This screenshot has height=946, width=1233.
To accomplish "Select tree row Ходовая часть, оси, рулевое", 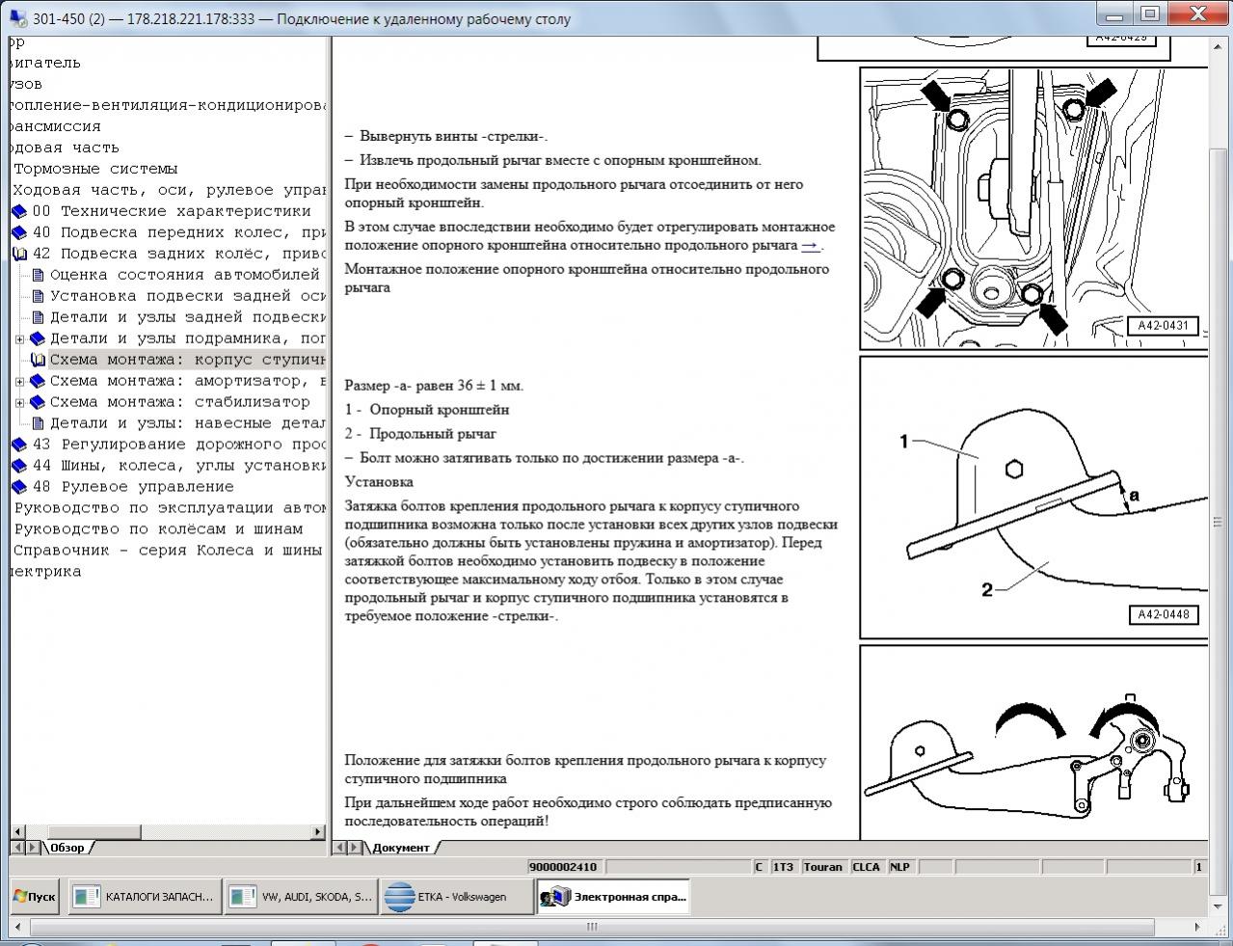I will pos(169,190).
